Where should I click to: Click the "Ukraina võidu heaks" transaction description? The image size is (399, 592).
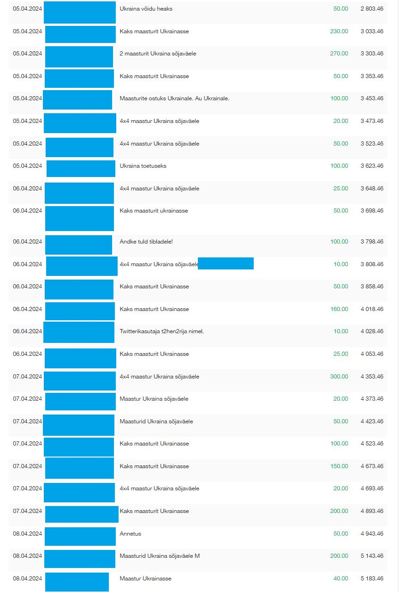[146, 9]
